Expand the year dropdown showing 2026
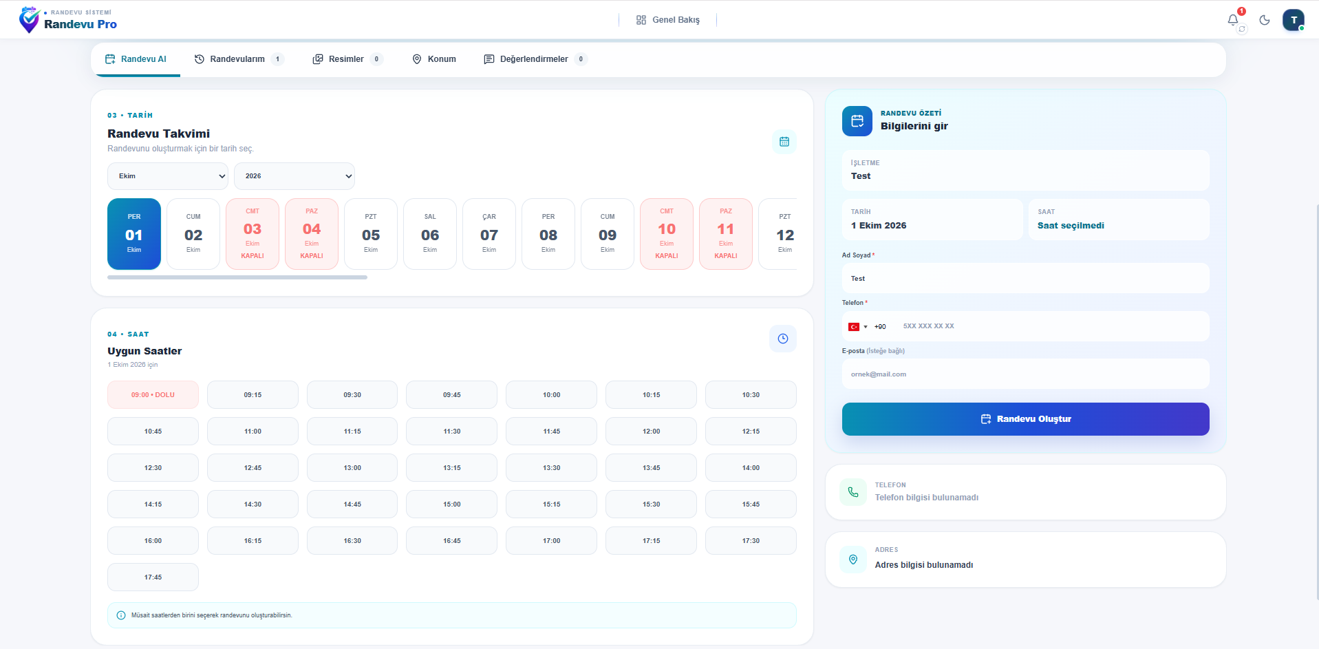This screenshot has width=1319, height=649. click(294, 176)
